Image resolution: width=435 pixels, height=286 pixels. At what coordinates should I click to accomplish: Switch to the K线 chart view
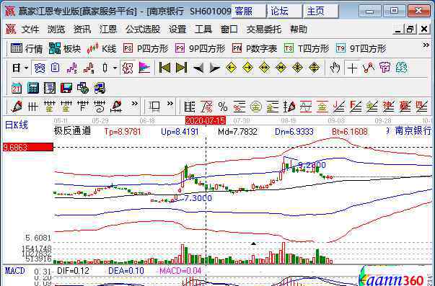point(102,49)
